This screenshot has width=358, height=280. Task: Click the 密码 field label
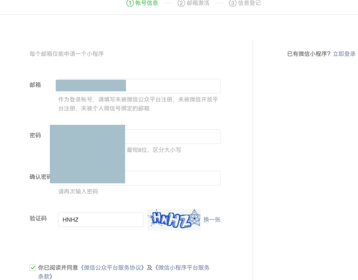35,135
